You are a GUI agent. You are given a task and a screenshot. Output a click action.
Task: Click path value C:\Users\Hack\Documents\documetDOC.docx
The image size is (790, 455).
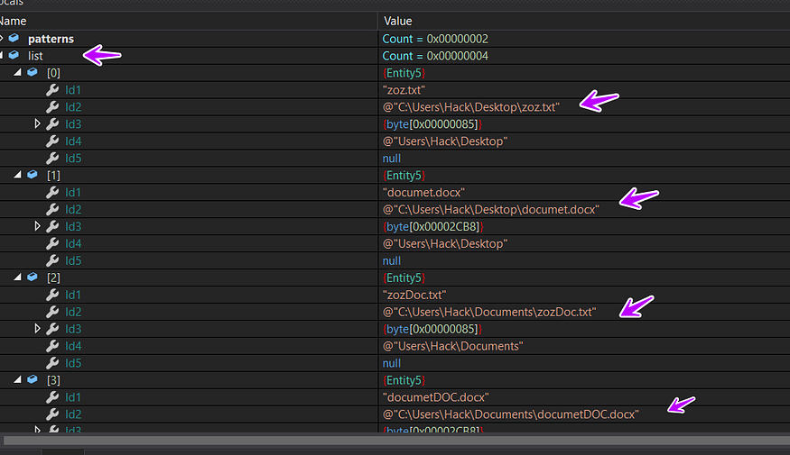[x=511, y=414]
